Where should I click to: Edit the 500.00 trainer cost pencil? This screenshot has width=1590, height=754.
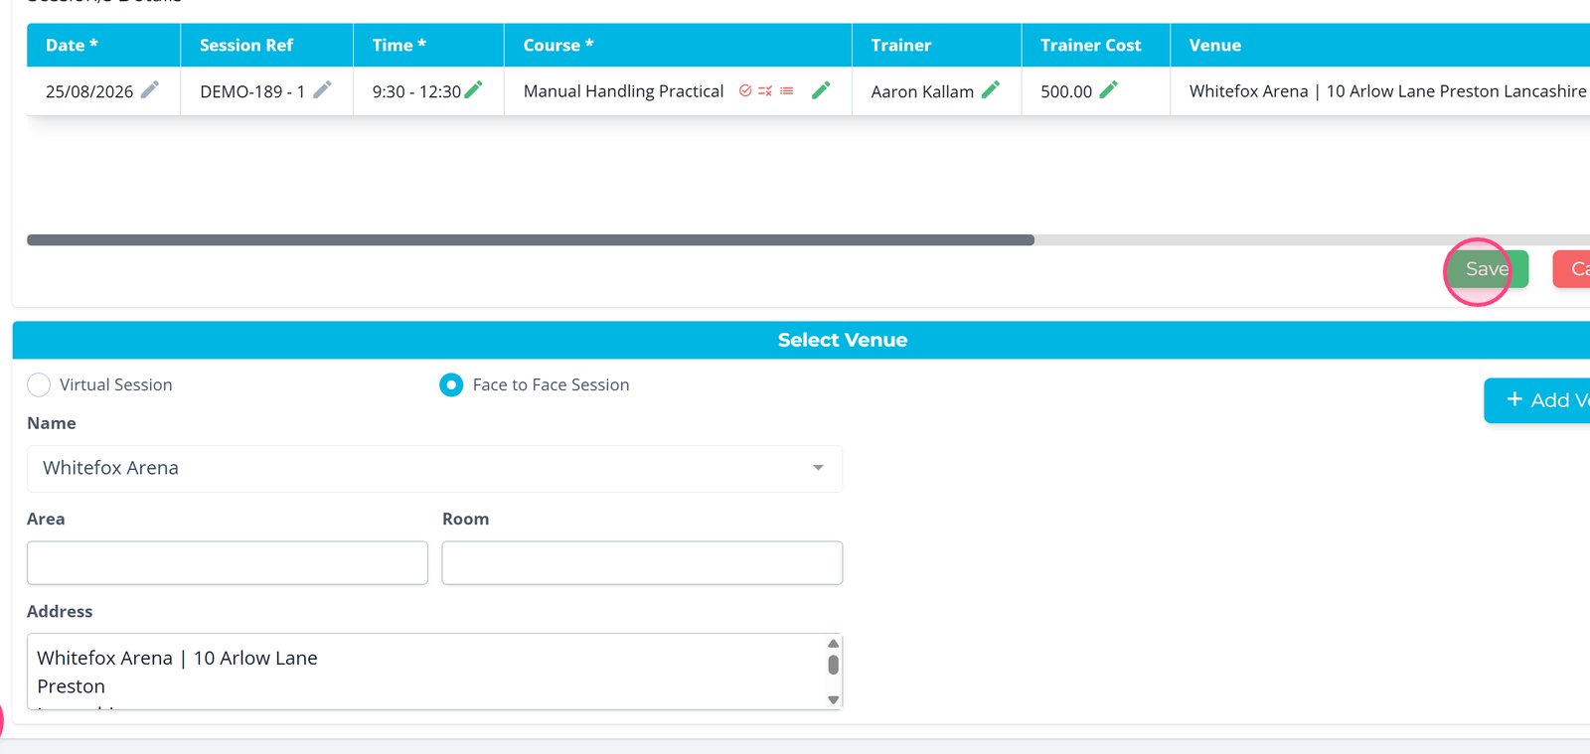[1108, 90]
